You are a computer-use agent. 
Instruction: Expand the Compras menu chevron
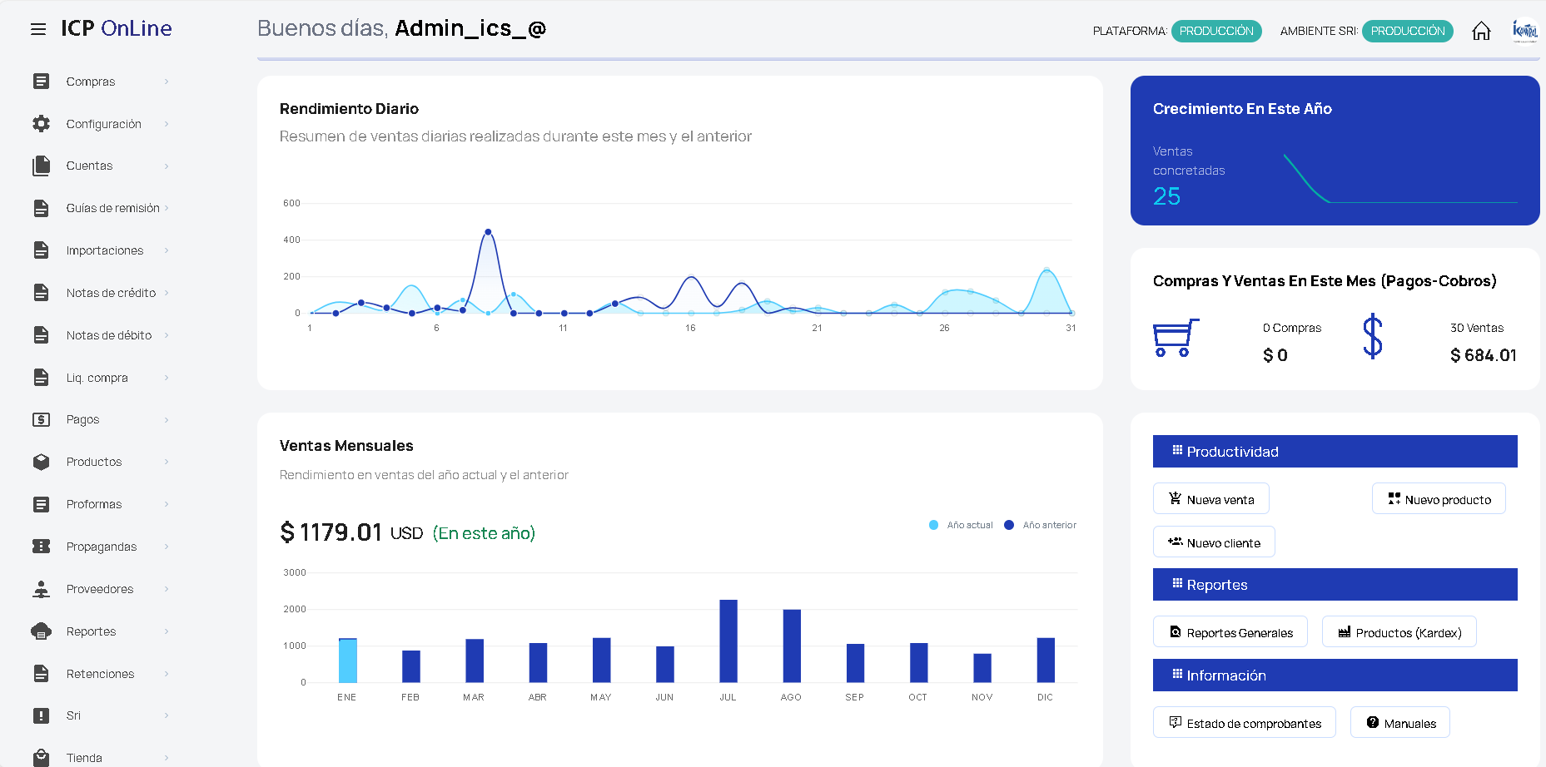coord(167,82)
